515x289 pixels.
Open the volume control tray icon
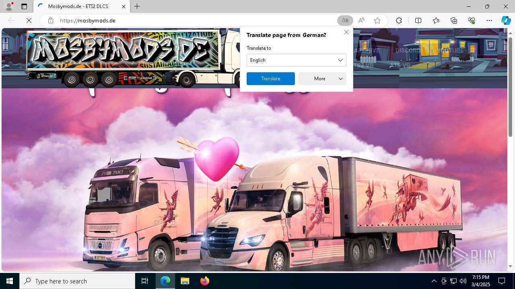[463, 281]
